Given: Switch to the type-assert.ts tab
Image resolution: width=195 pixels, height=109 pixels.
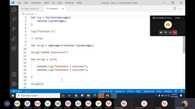Looking at the screenshot, I should [x=31, y=9].
